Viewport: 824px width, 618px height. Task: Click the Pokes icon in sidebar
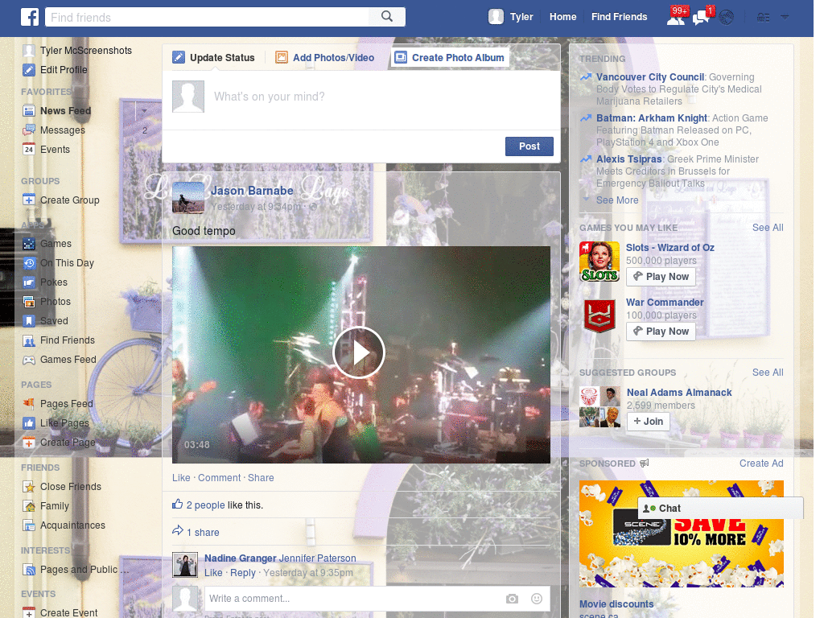[x=29, y=282]
